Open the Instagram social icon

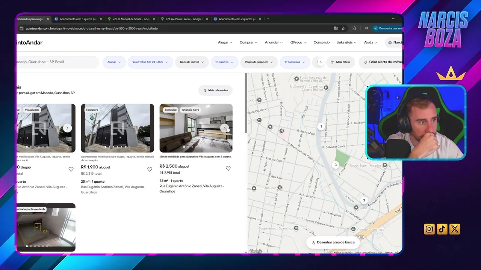430,229
